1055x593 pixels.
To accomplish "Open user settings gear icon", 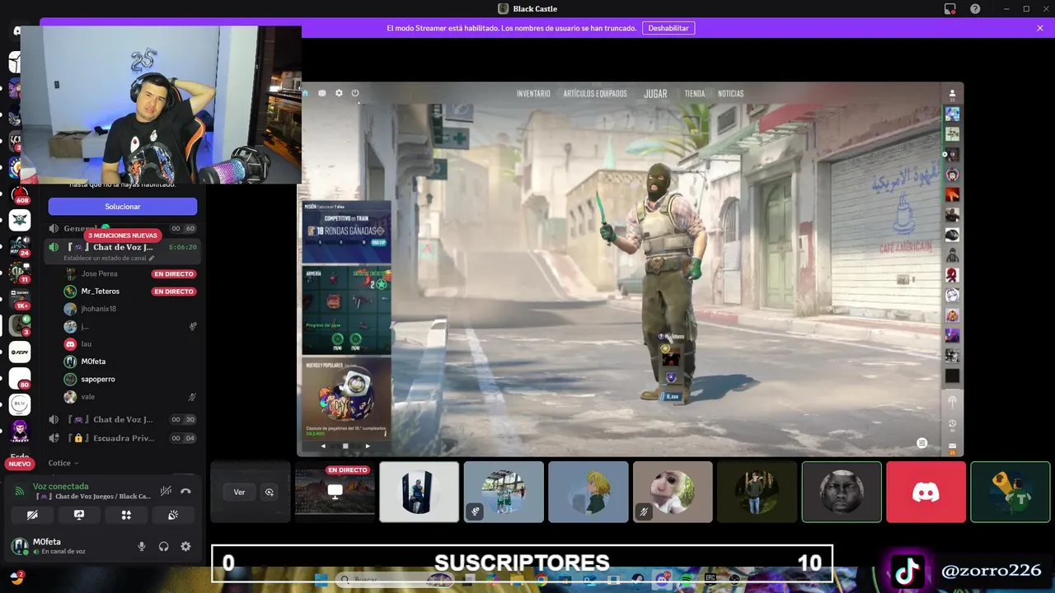I will [185, 546].
